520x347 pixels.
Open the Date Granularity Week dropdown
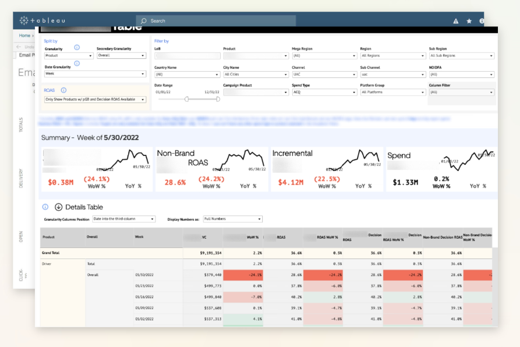95,74
